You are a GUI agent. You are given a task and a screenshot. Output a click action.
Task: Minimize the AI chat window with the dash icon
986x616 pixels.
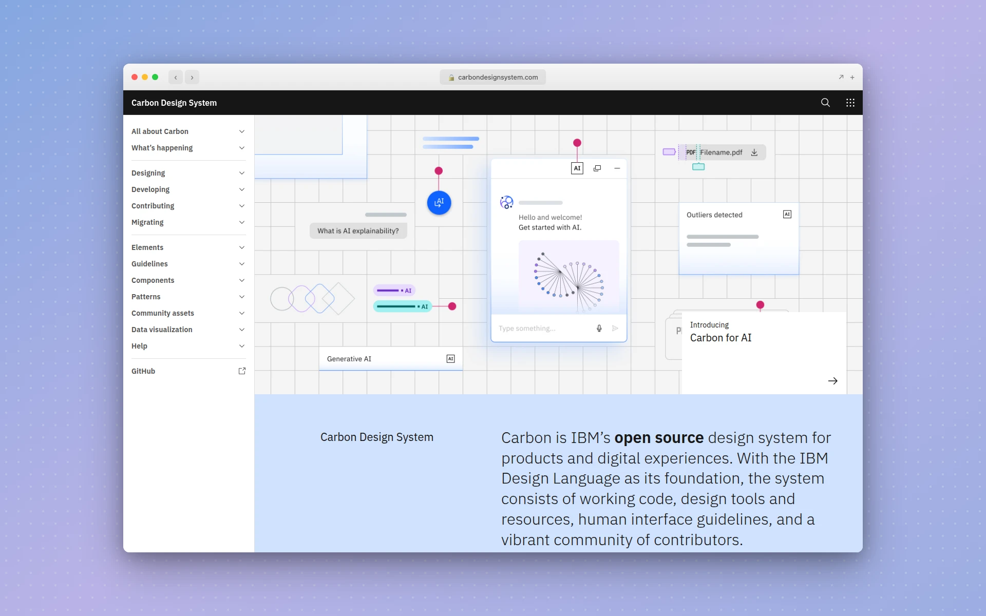click(x=617, y=168)
